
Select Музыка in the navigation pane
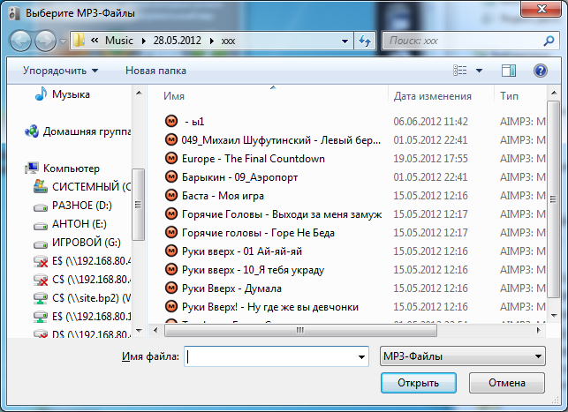pyautogui.click(x=71, y=94)
